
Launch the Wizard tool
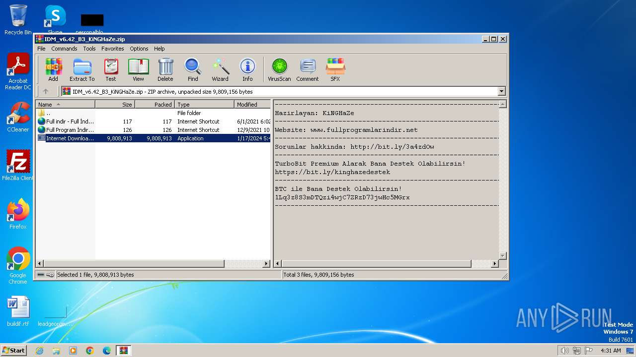pos(220,70)
